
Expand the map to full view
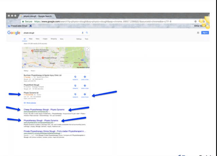pos(87,49)
